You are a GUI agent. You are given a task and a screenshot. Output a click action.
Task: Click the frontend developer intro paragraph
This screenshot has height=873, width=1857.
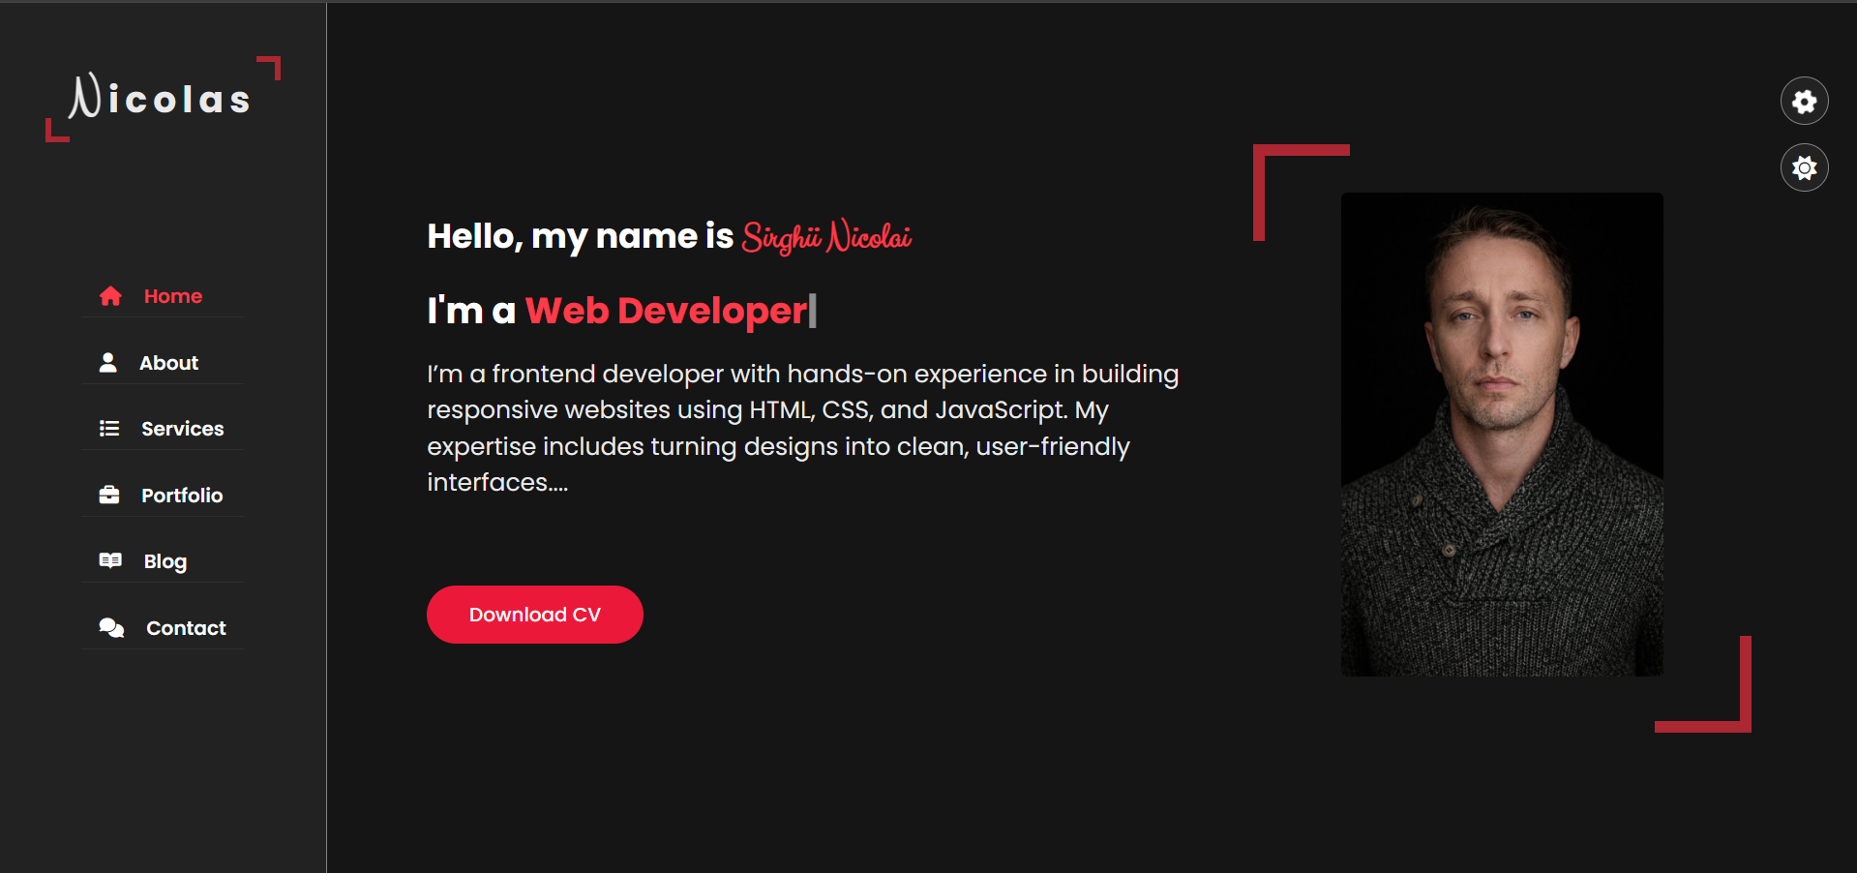tap(802, 428)
